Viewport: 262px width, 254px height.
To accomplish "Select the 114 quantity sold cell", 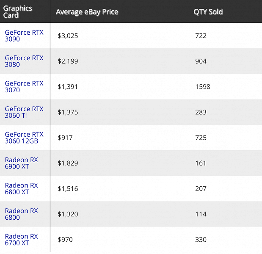I will [x=201, y=214].
